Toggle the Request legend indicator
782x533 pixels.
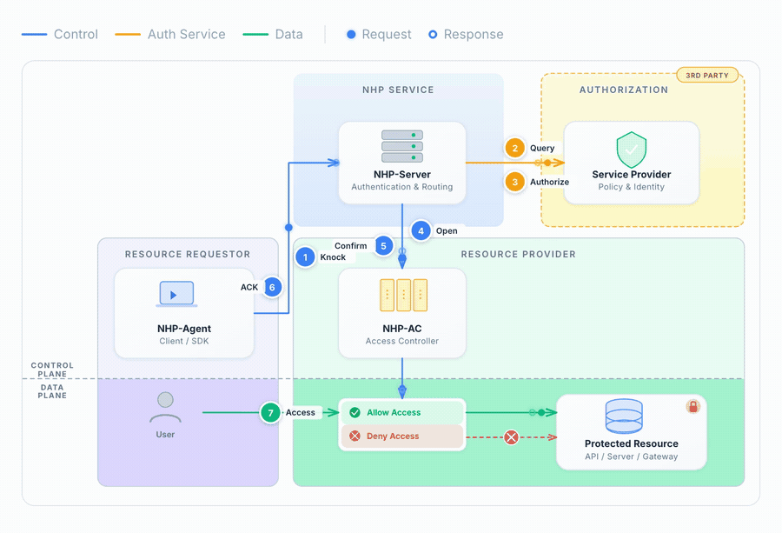pos(350,34)
